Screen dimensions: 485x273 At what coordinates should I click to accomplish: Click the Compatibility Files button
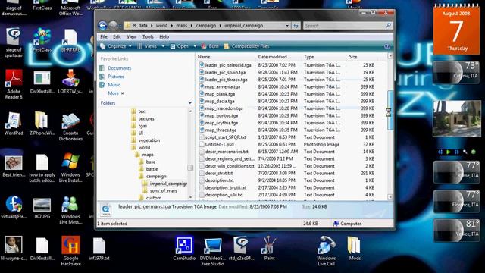(246, 46)
